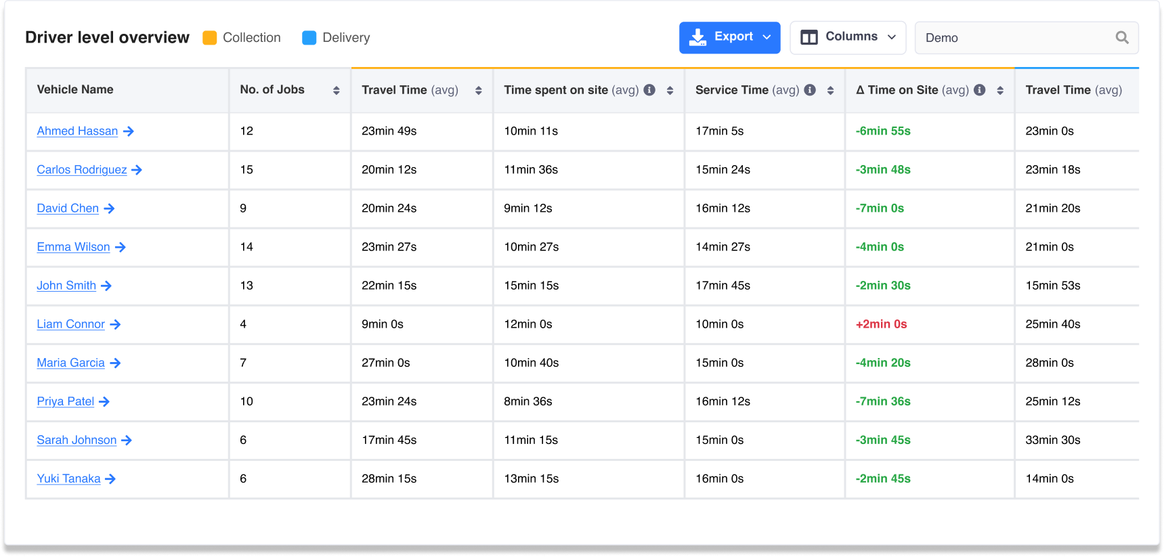Click the -6min 55s delta value
The image size is (1164, 557).
(x=883, y=131)
